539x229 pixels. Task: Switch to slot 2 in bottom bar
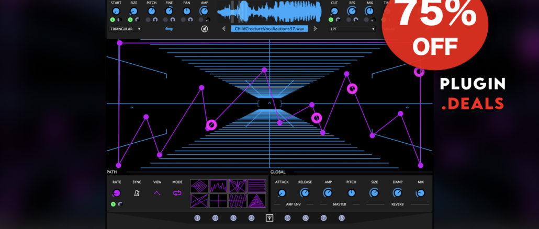coord(215,217)
